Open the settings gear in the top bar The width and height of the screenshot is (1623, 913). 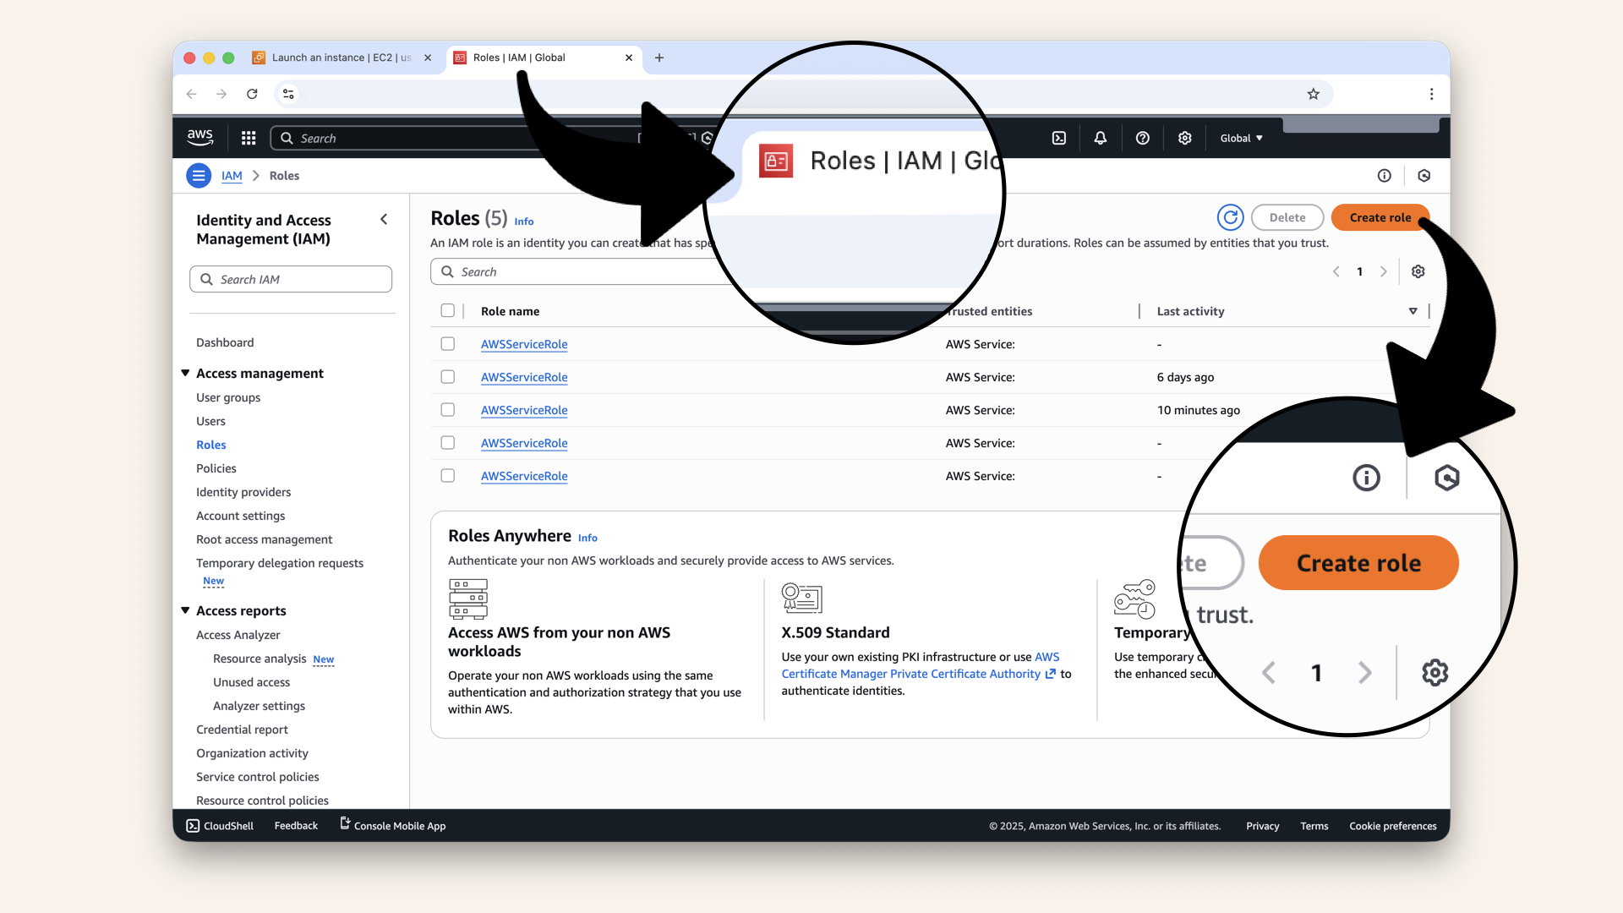1184,138
